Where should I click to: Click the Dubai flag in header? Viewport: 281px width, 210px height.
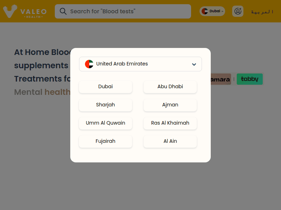tap(205, 11)
